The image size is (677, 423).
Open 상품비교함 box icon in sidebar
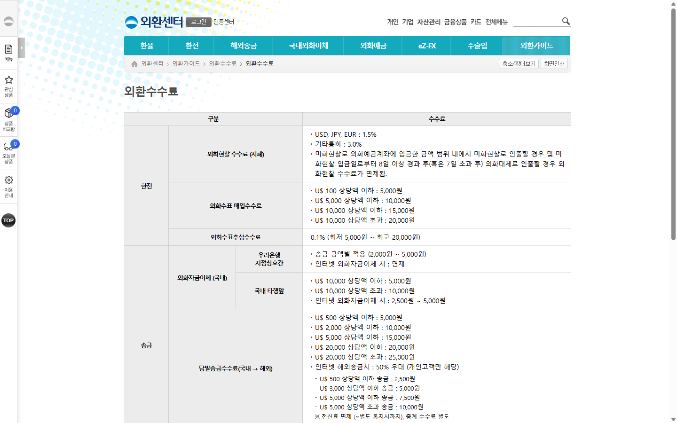pos(8,119)
